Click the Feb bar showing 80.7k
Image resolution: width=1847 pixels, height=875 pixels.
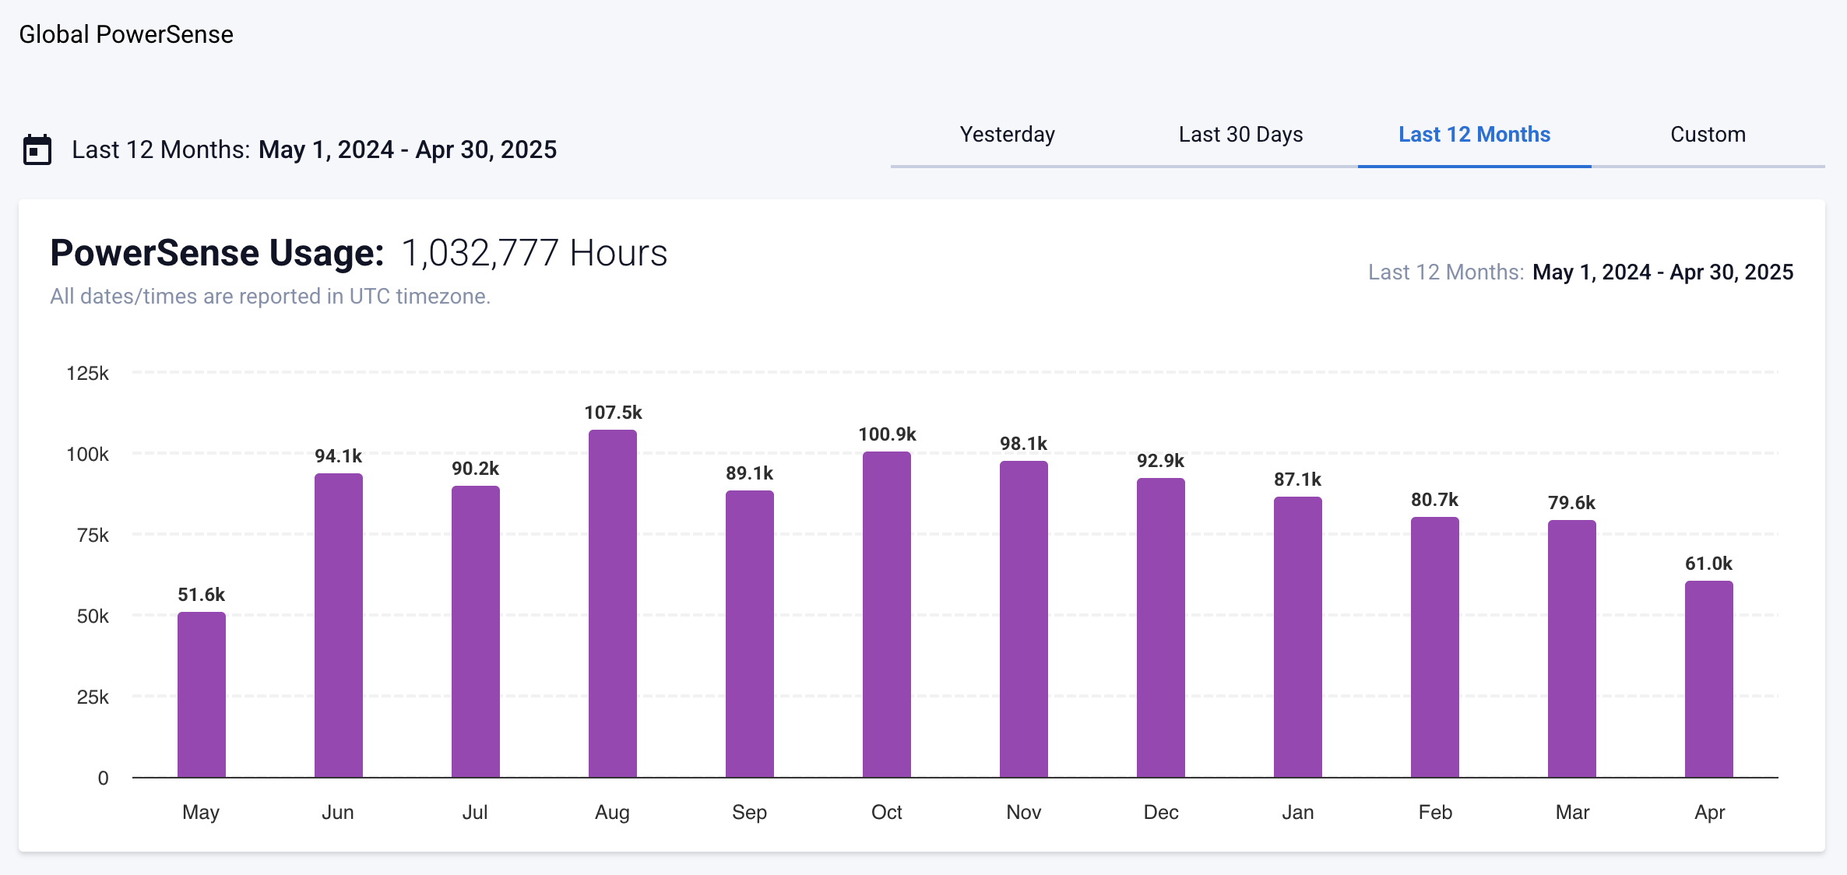tap(1434, 647)
